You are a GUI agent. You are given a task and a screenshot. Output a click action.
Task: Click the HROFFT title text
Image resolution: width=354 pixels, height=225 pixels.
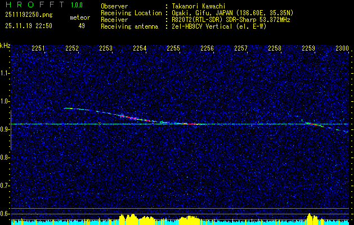[x=35, y=4]
